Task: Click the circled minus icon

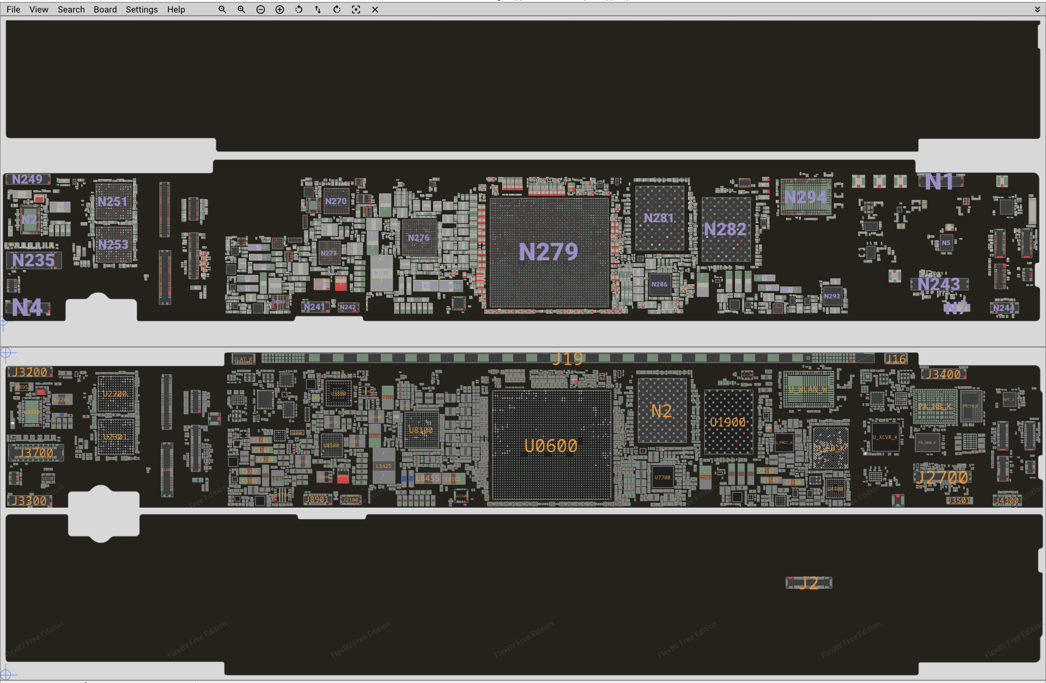Action: click(x=260, y=9)
